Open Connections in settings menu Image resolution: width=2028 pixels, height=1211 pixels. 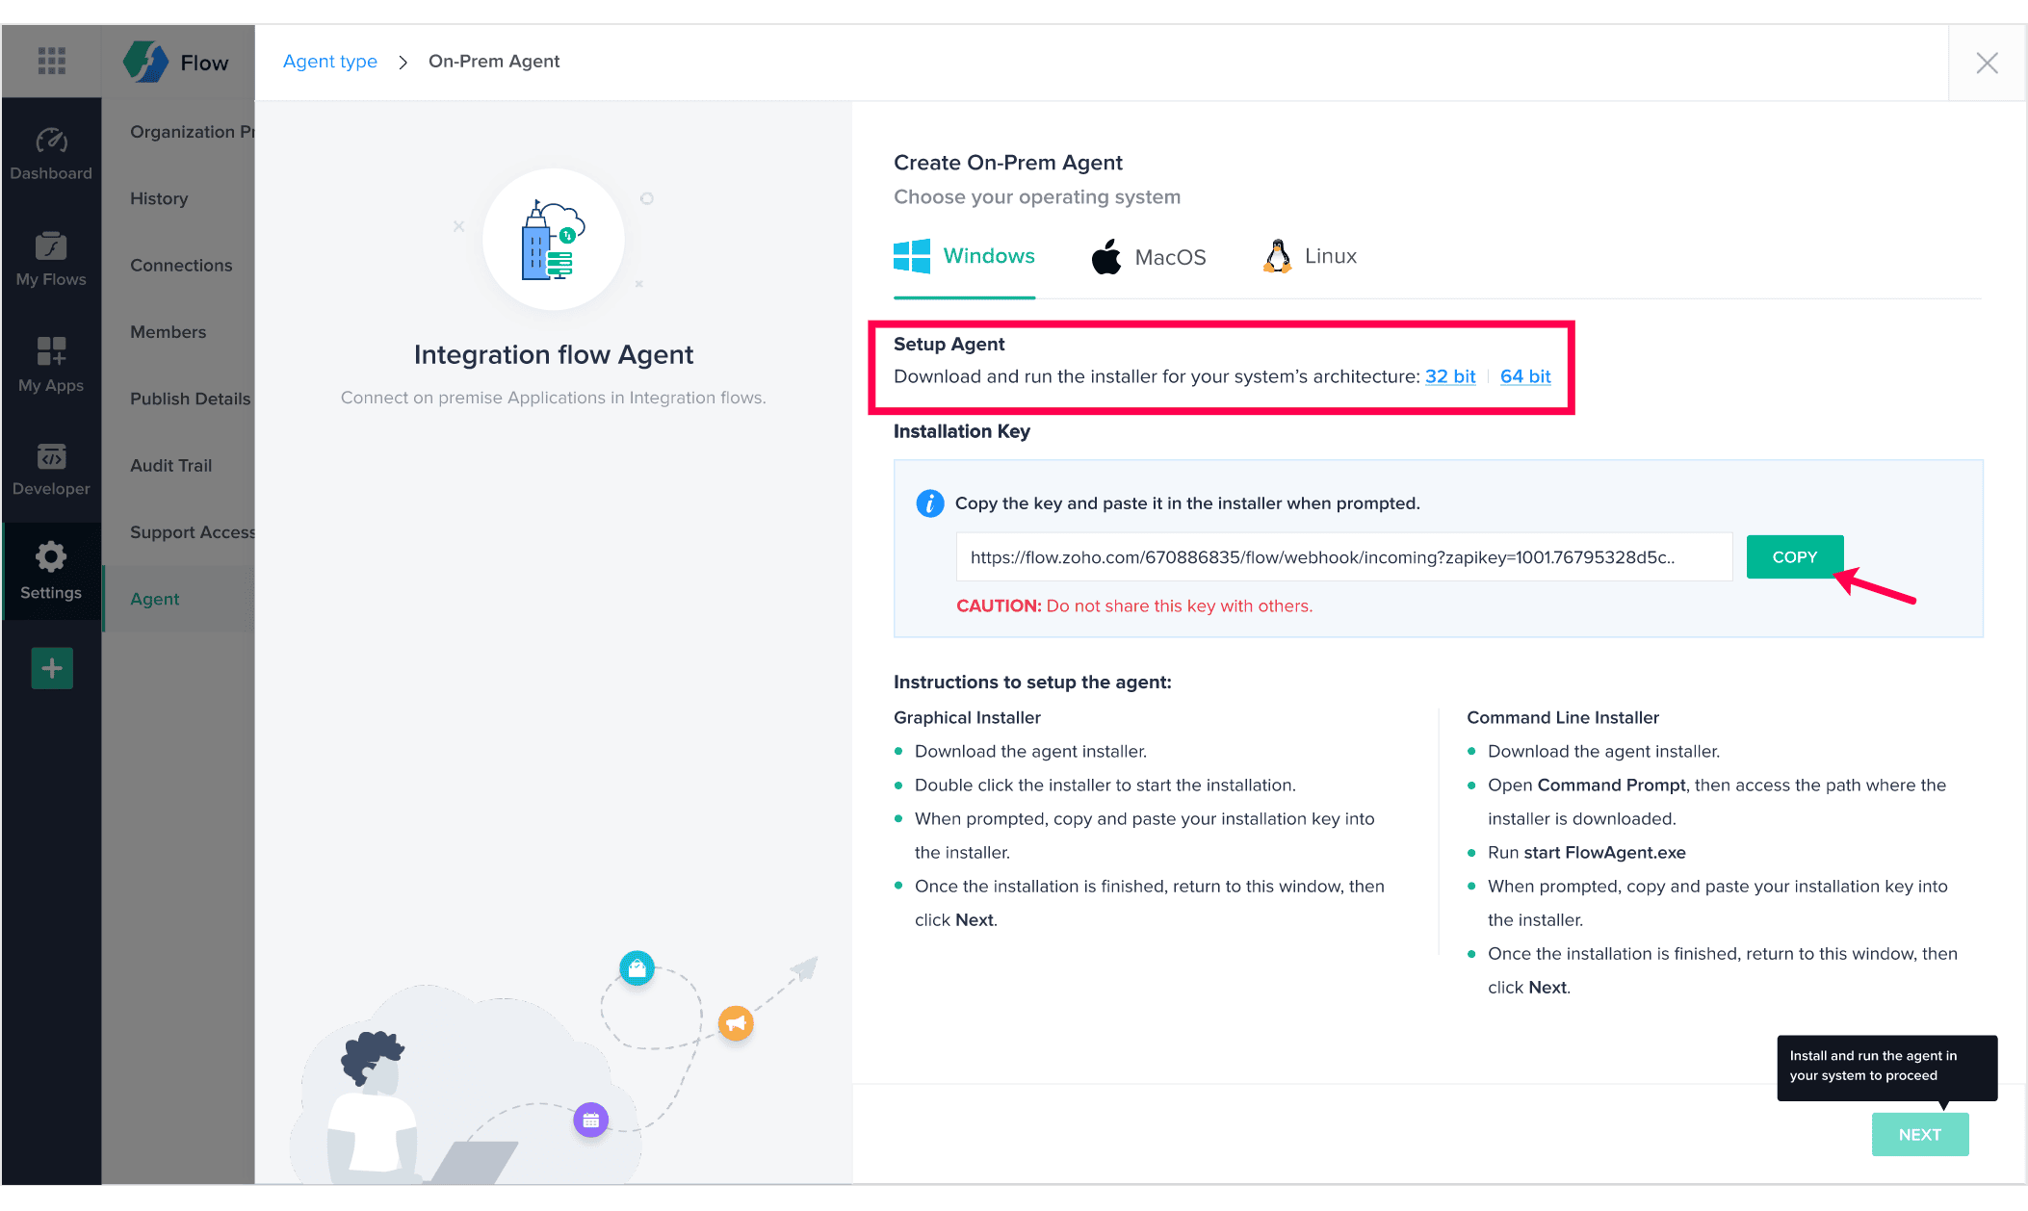click(181, 266)
